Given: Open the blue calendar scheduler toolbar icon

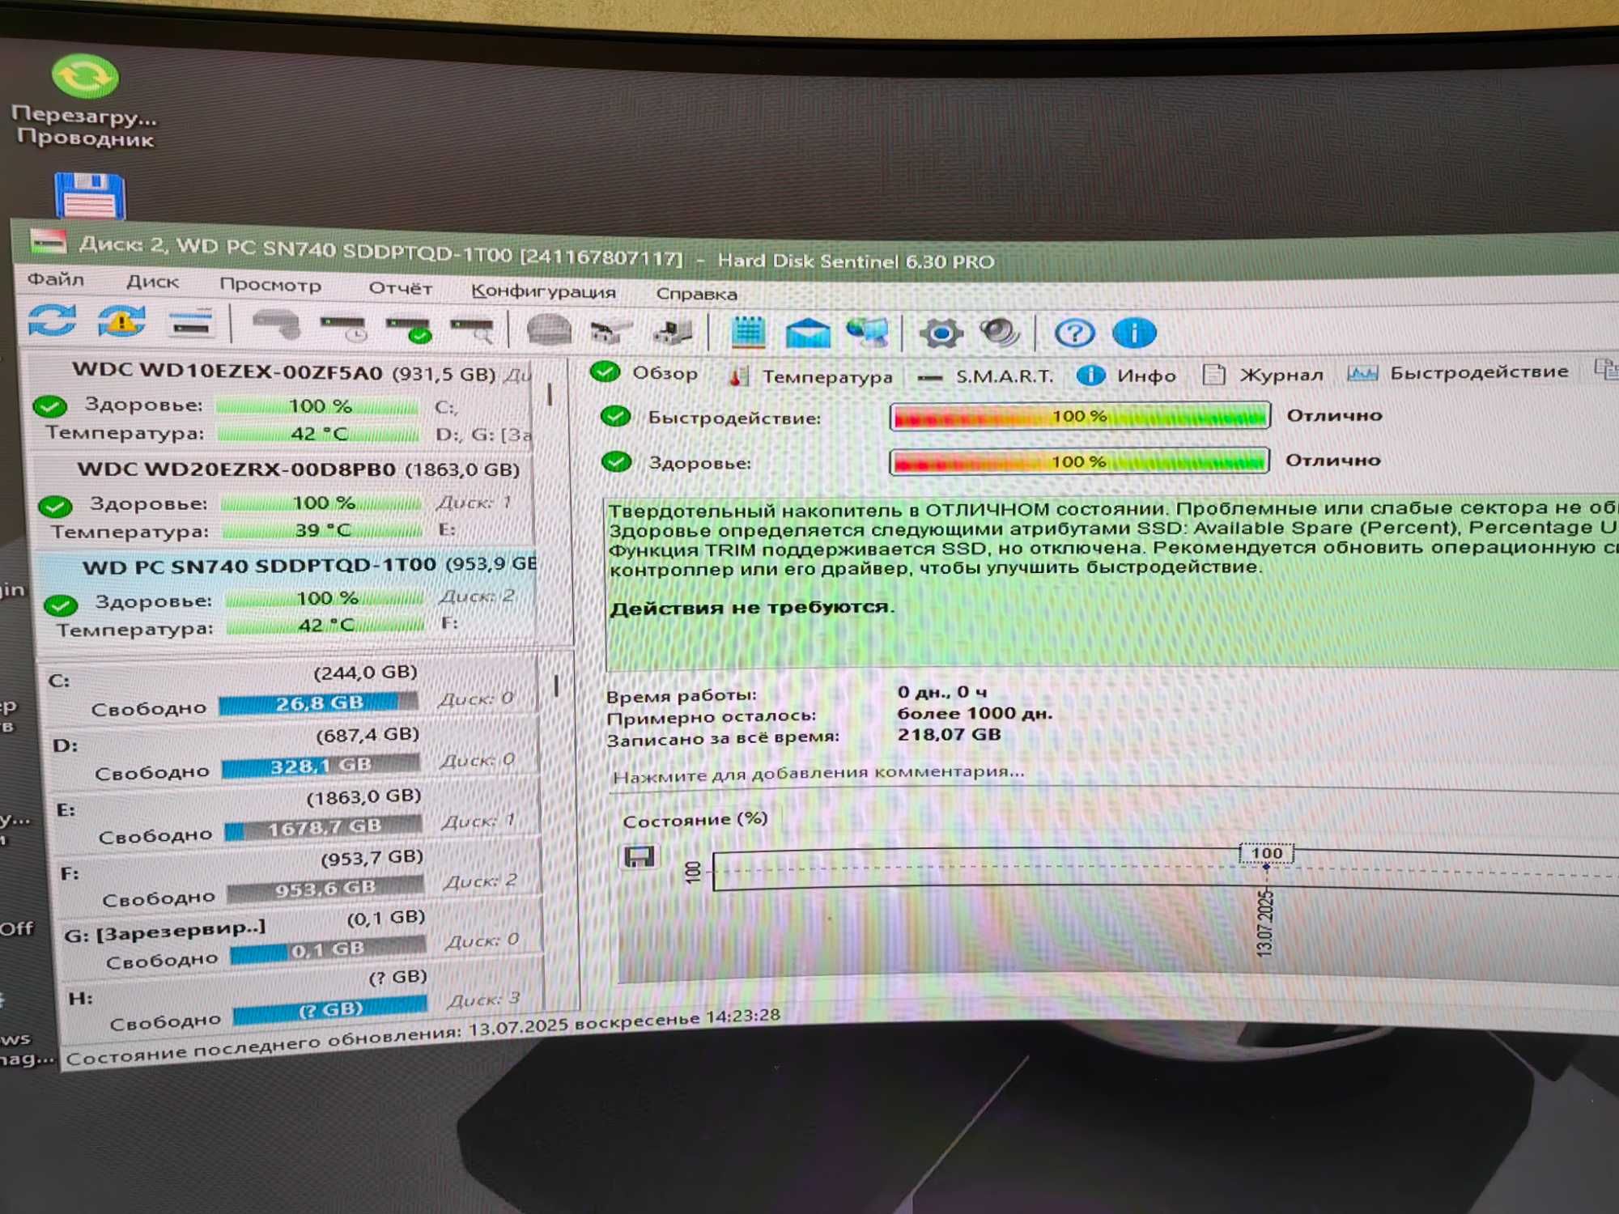Looking at the screenshot, I should pyautogui.click(x=748, y=332).
